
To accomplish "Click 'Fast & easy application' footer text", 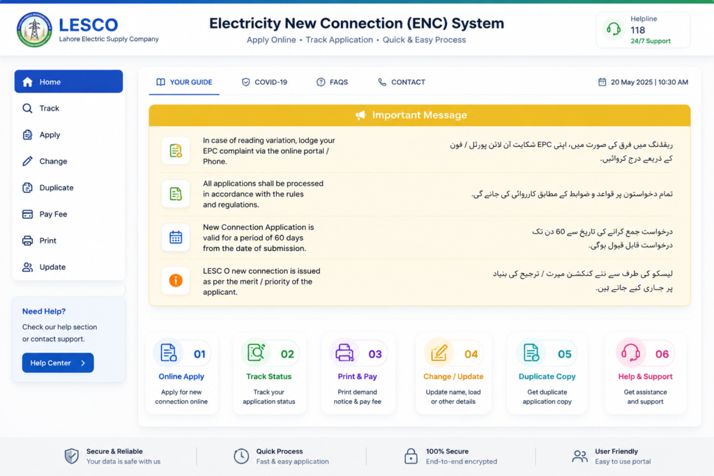I will (292, 461).
